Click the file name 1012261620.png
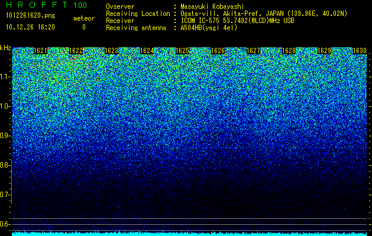The image size is (372, 236). 31,15
